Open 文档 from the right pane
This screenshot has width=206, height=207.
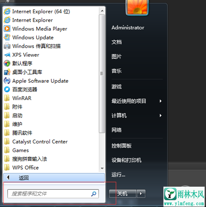[117, 42]
